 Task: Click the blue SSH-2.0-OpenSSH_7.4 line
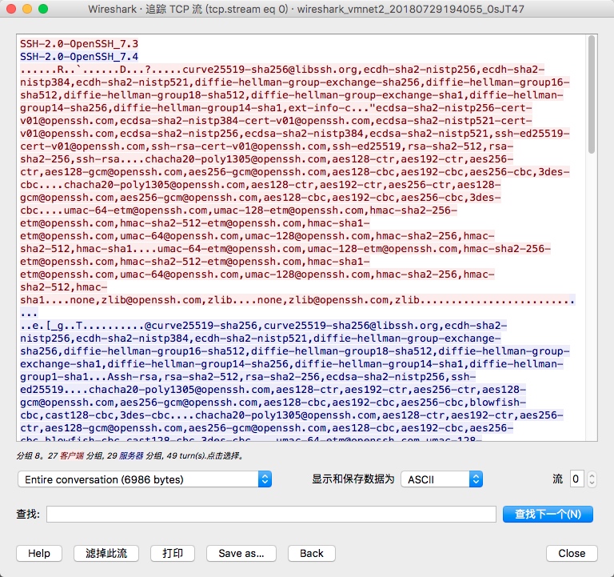pos(79,57)
